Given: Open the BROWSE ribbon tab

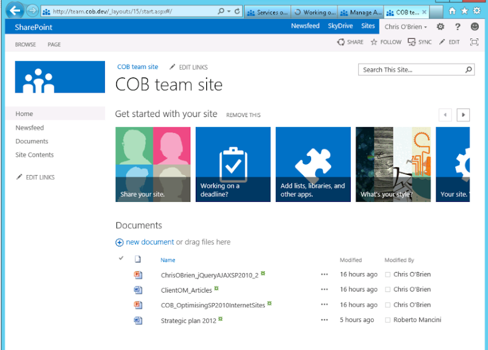Looking at the screenshot, I should click(26, 45).
